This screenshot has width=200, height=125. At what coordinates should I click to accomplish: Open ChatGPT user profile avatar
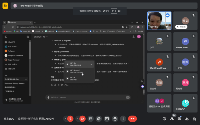[x=139, y=36]
